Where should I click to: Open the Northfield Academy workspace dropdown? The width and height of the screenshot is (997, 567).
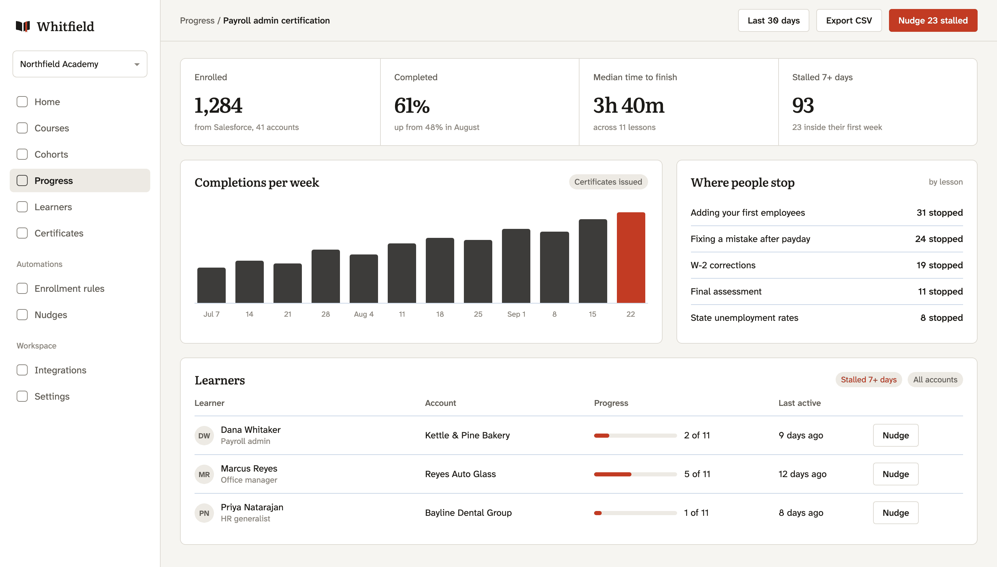(x=80, y=64)
